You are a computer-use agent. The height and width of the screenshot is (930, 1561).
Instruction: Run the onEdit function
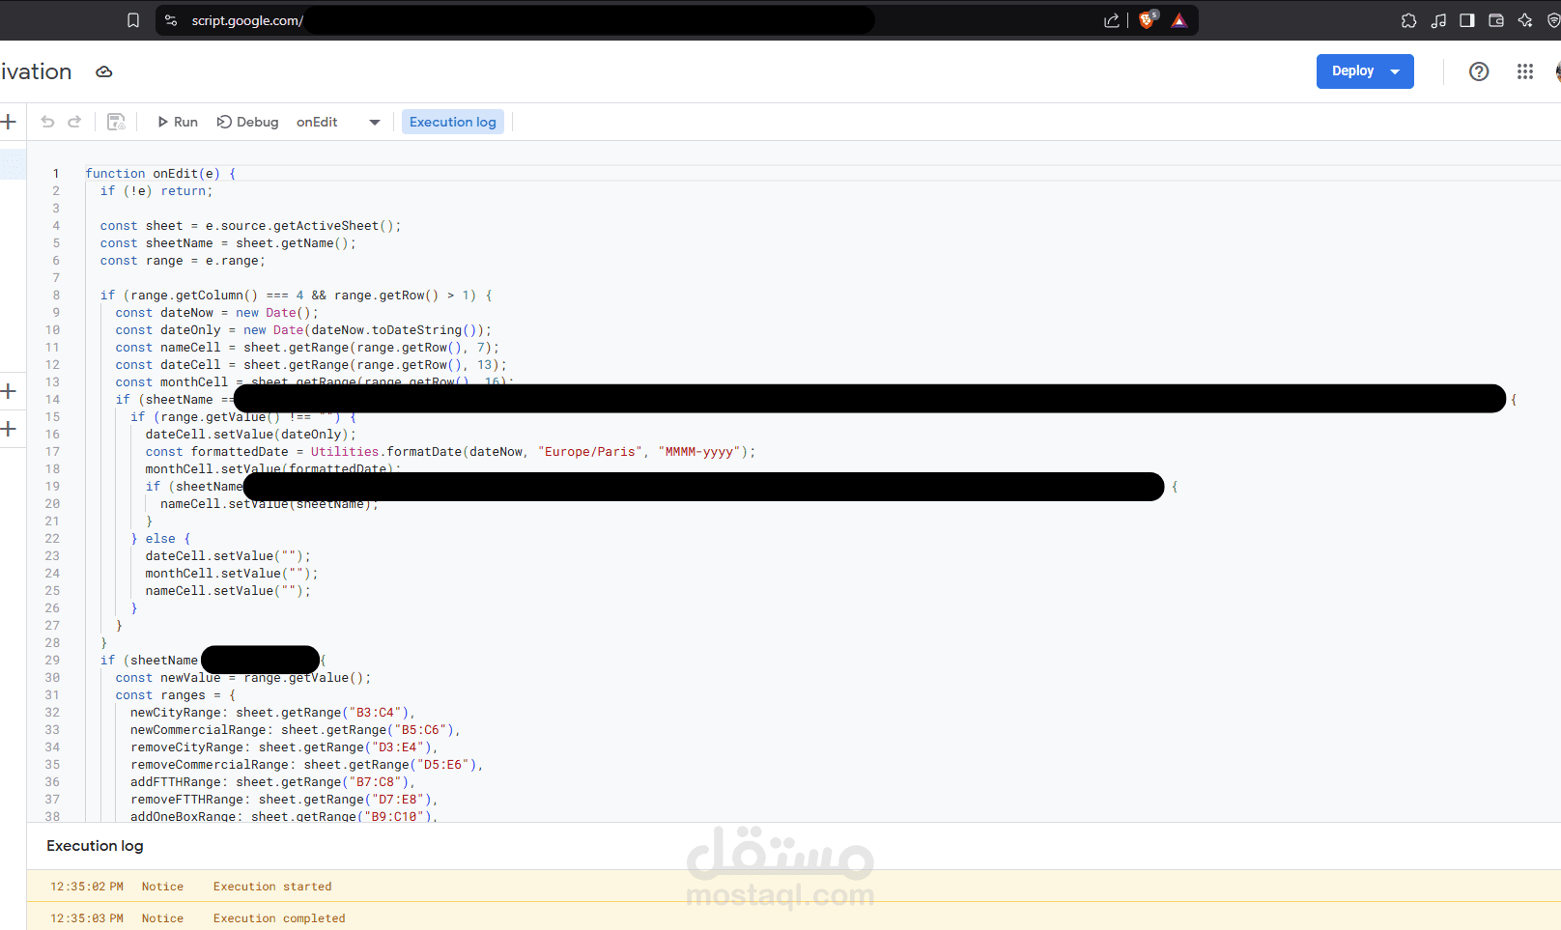[178, 122]
